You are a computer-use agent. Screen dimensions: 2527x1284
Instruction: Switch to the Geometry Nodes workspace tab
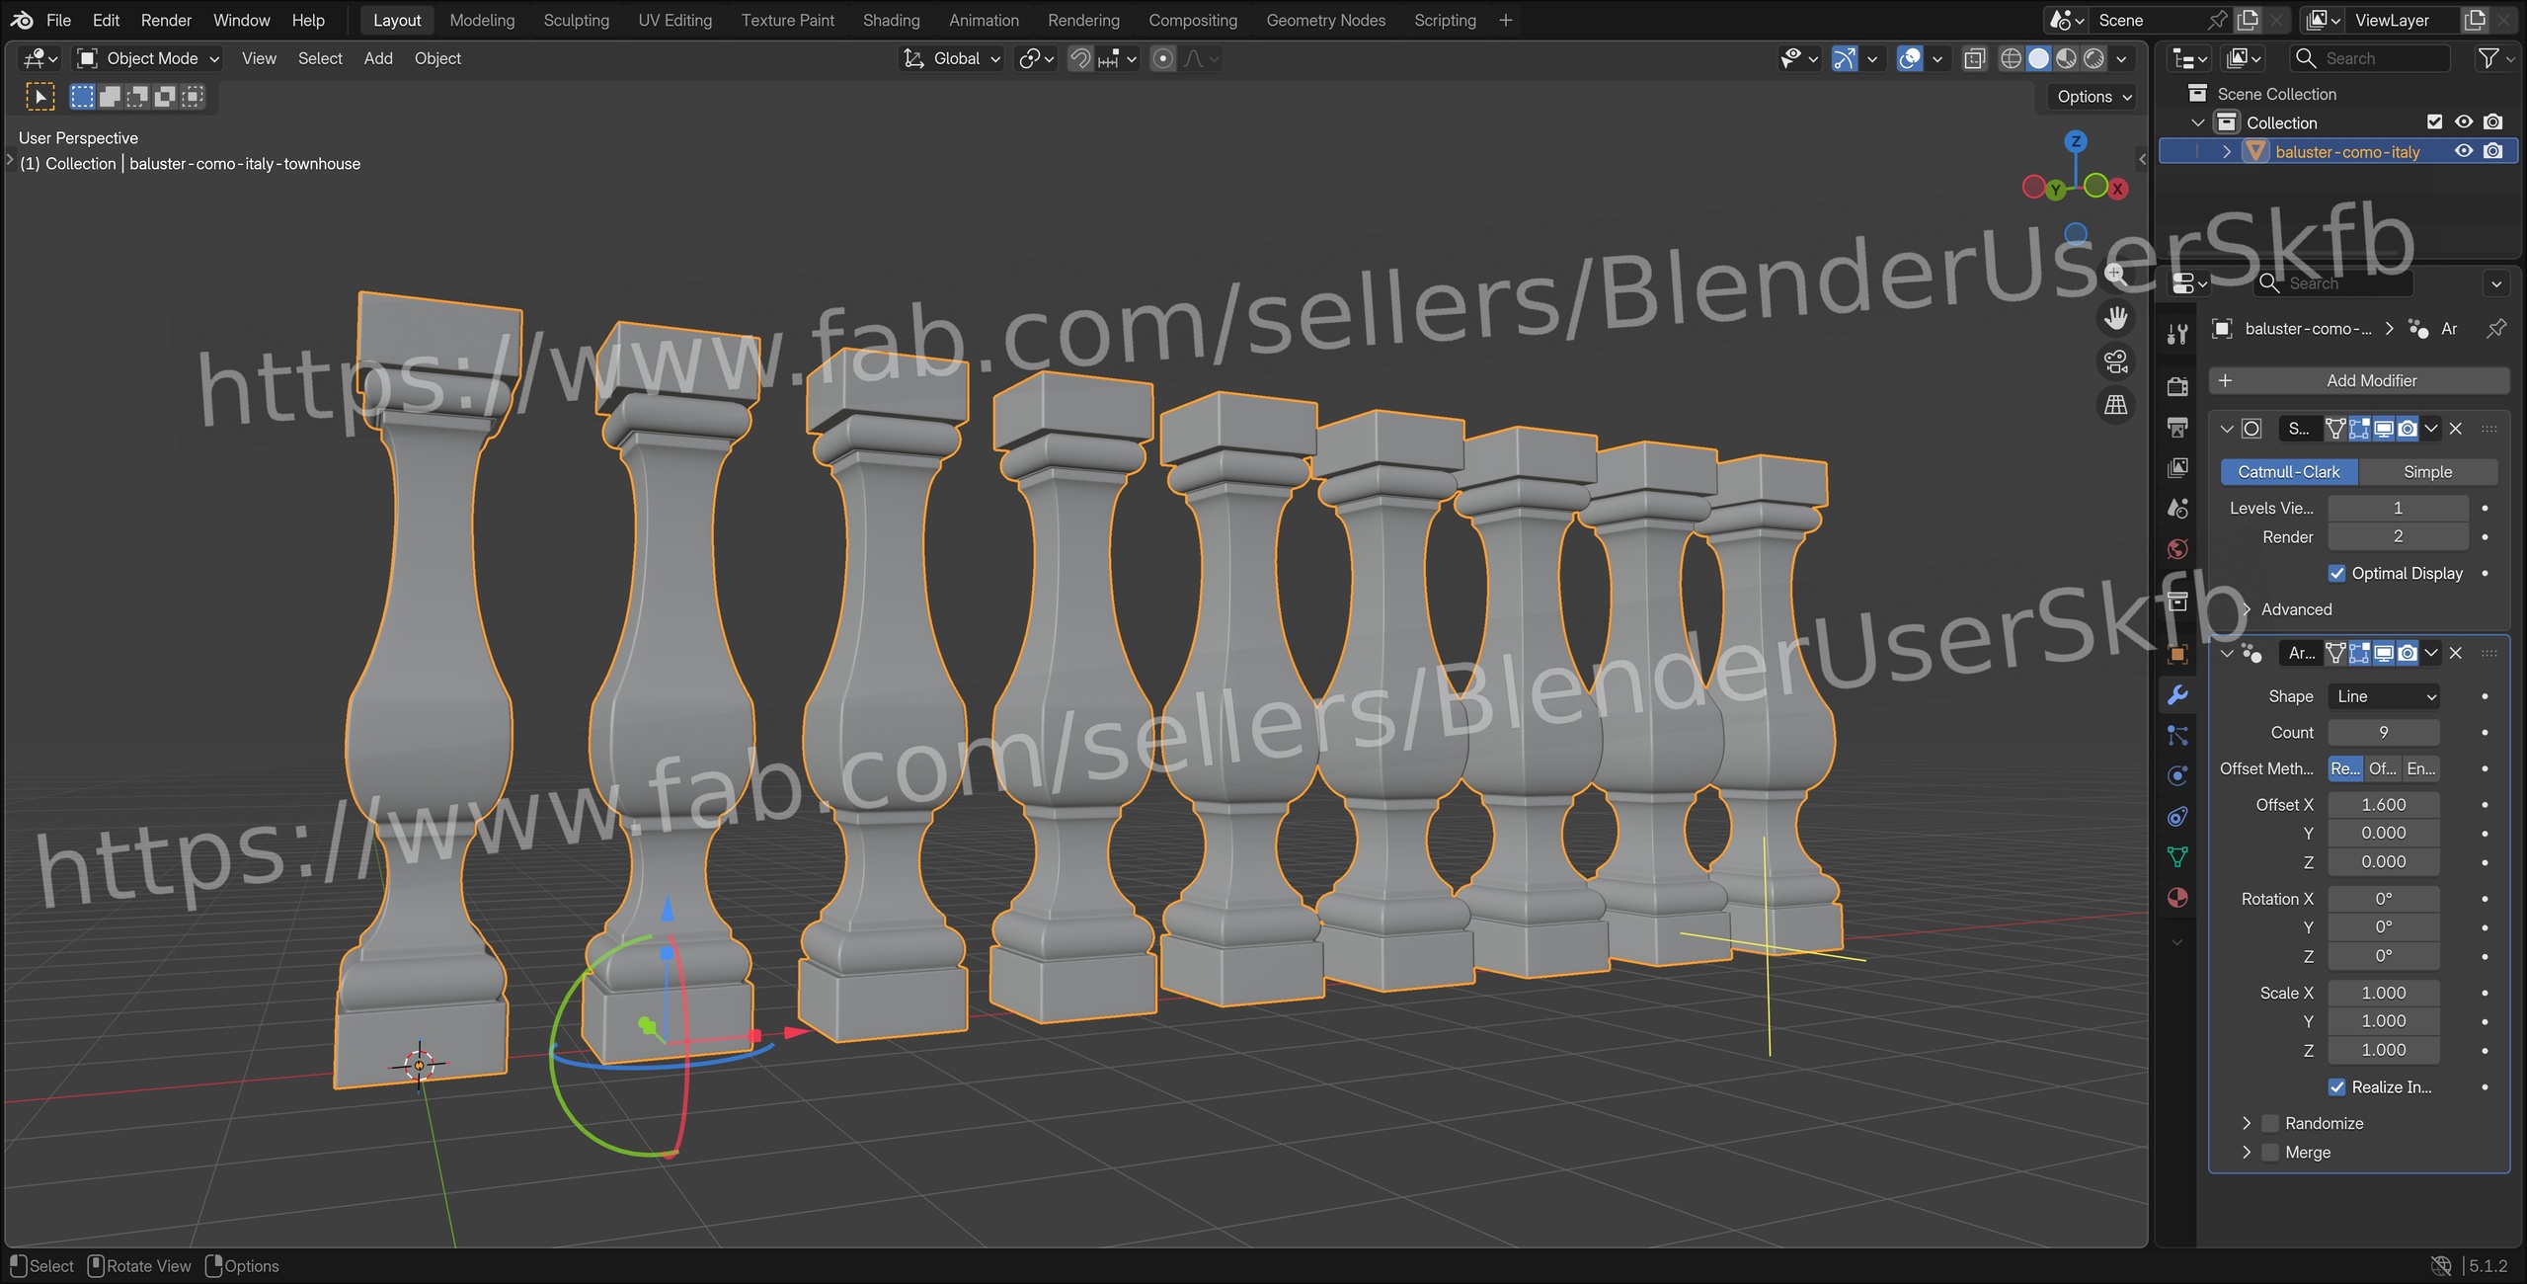(x=1325, y=20)
